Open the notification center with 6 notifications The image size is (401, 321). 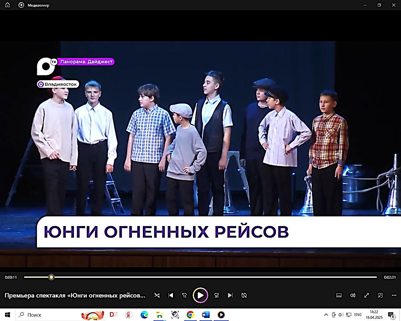tap(391, 315)
